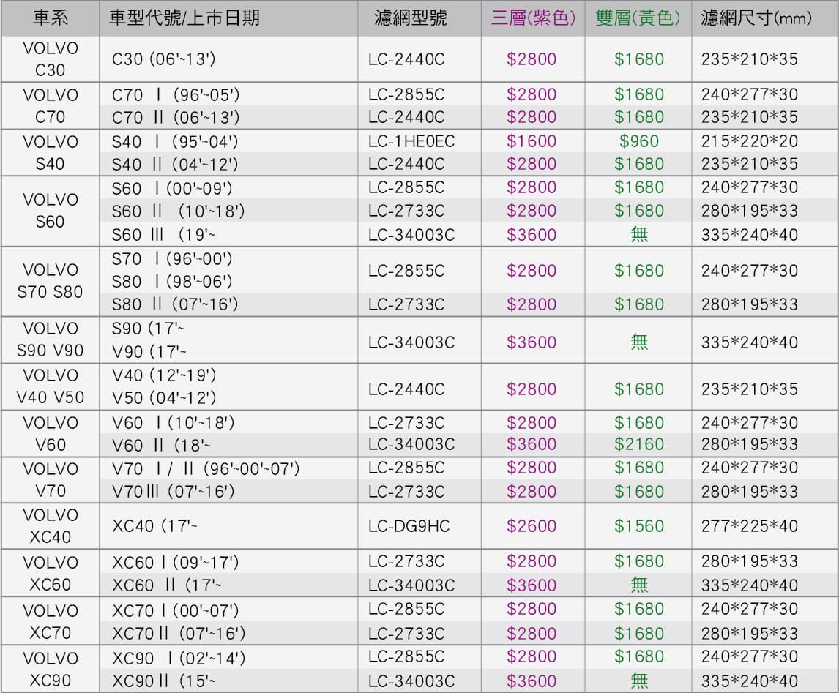Image resolution: width=839 pixels, height=693 pixels.
Task: Click the $960 double-layer price
Action: point(639,142)
